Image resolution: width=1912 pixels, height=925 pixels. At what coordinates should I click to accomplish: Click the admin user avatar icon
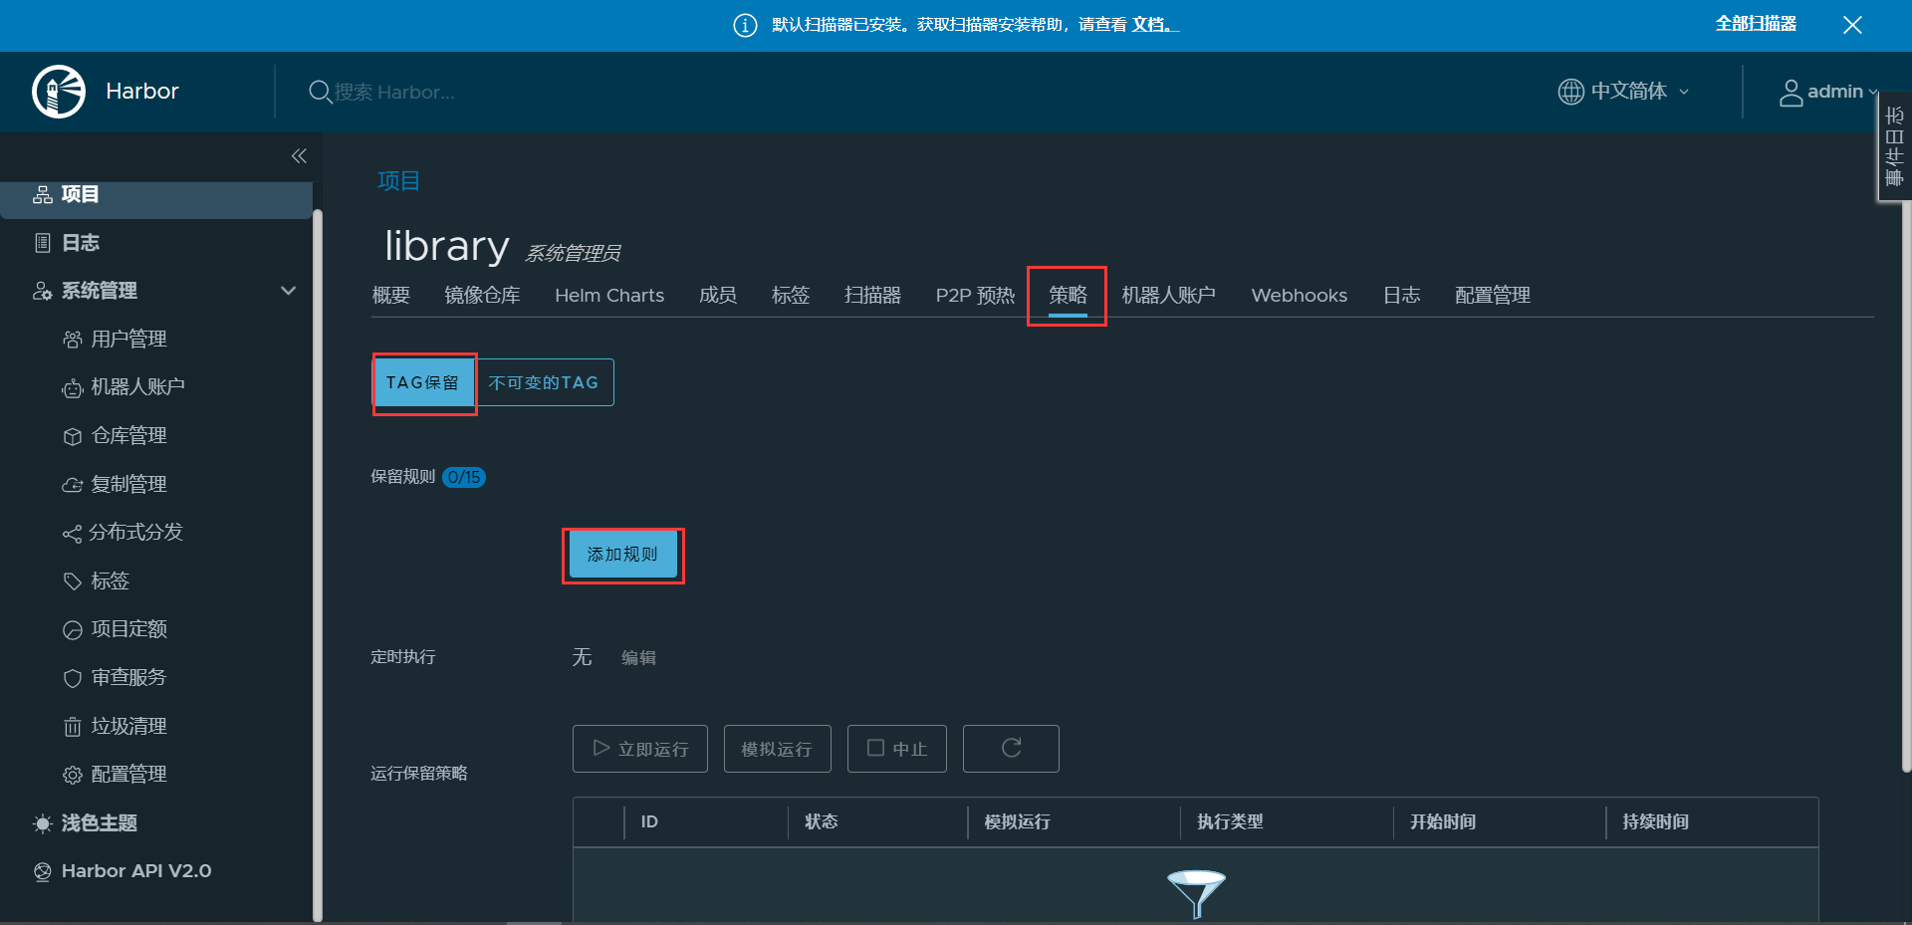click(1791, 93)
